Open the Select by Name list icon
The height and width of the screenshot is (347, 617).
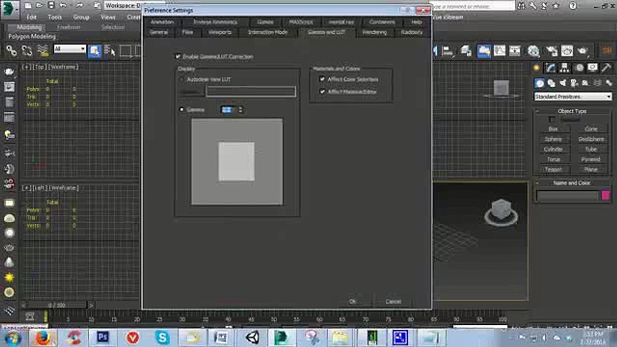coord(109,51)
